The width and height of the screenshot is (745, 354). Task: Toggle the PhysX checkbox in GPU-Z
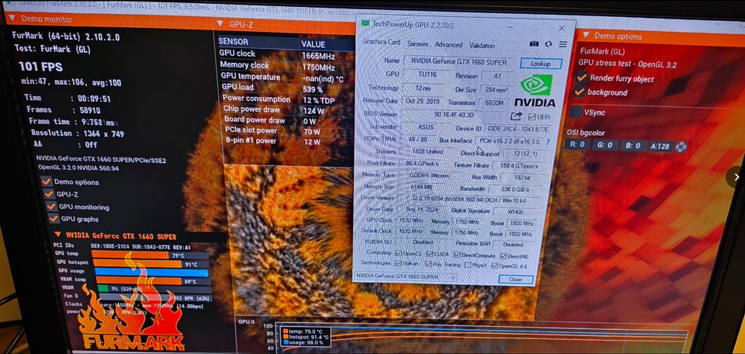coord(468,265)
